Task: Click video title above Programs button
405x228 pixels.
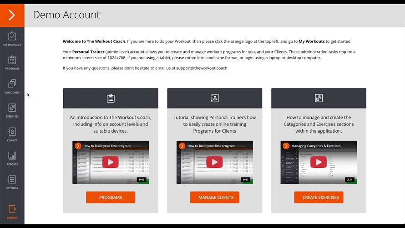Action: pos(107,146)
